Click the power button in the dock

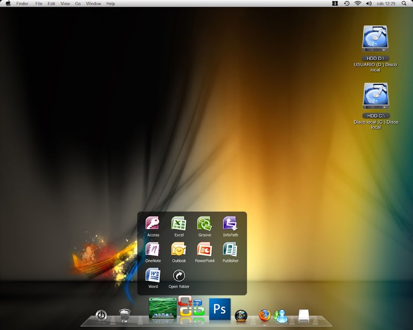tap(101, 315)
